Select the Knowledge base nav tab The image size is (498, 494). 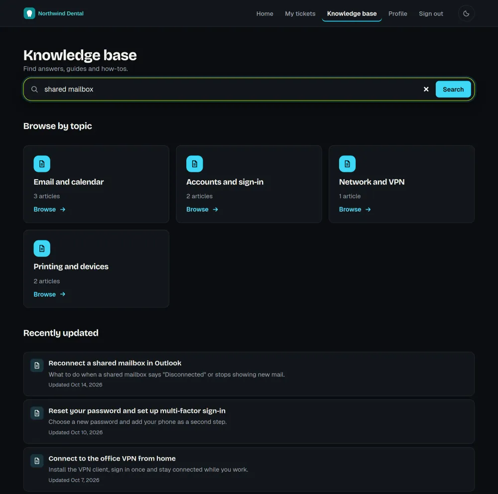pyautogui.click(x=352, y=13)
